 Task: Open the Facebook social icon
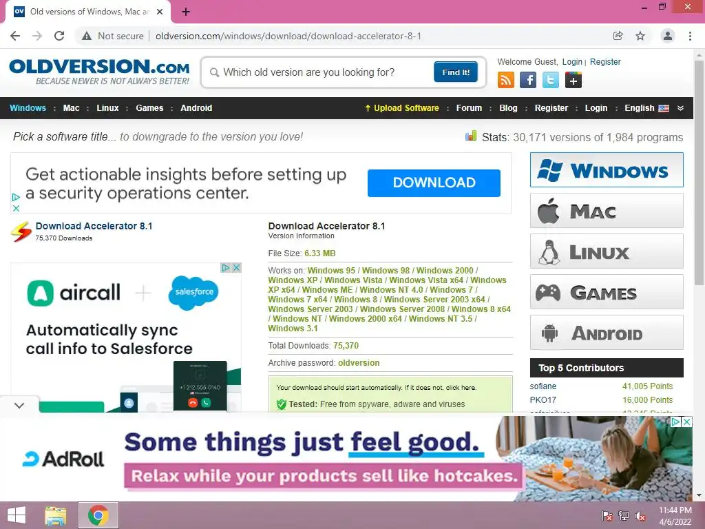point(528,80)
